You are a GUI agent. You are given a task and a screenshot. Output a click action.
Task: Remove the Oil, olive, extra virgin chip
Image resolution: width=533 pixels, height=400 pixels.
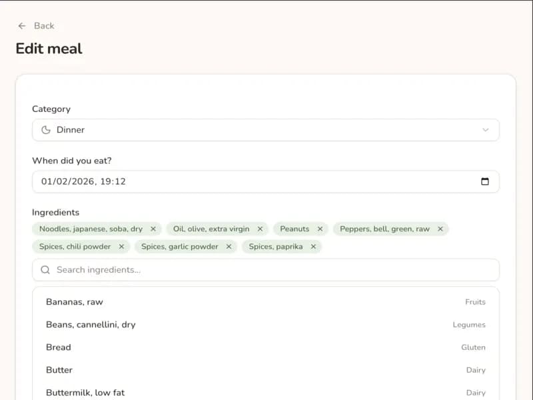[x=260, y=229]
